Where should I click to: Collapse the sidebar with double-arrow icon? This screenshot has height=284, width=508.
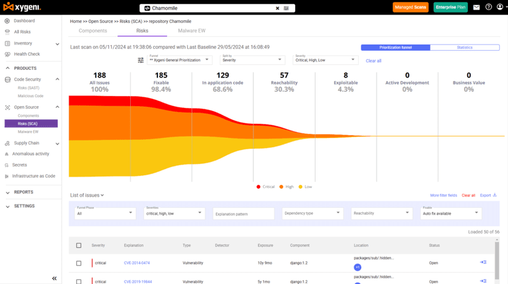pyautogui.click(x=54, y=278)
